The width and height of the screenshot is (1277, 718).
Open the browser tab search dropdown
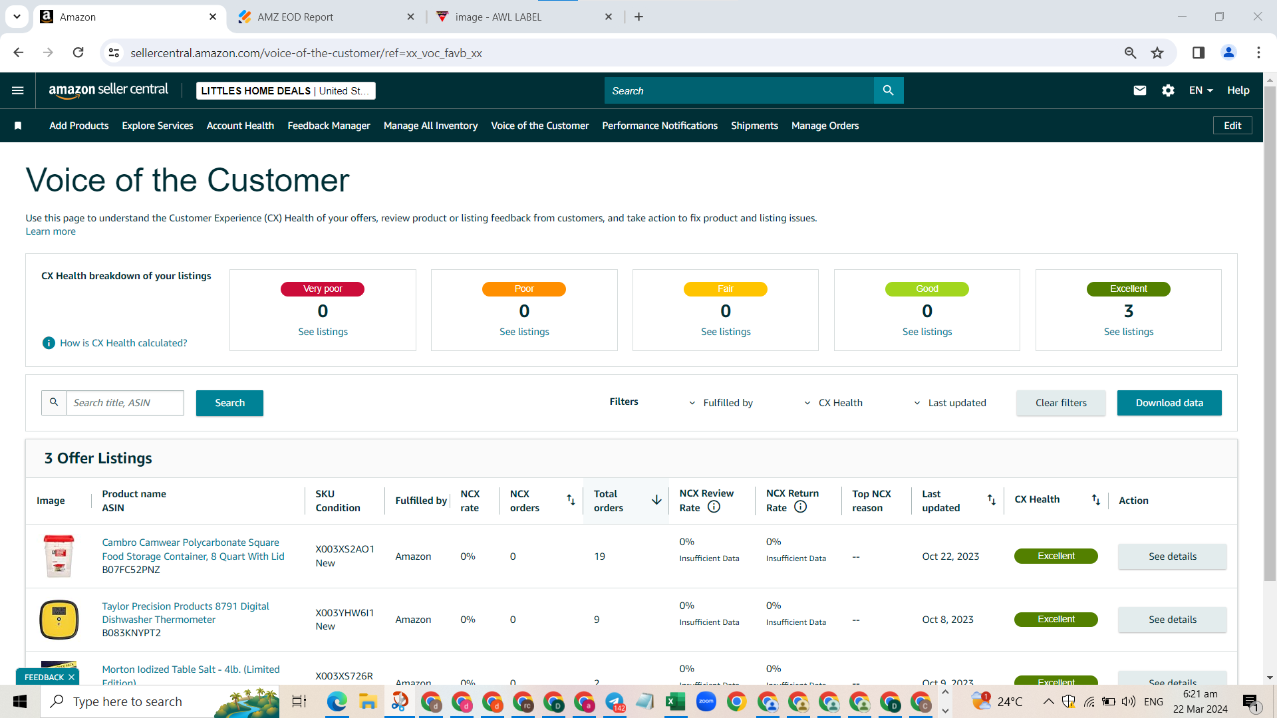coord(17,17)
